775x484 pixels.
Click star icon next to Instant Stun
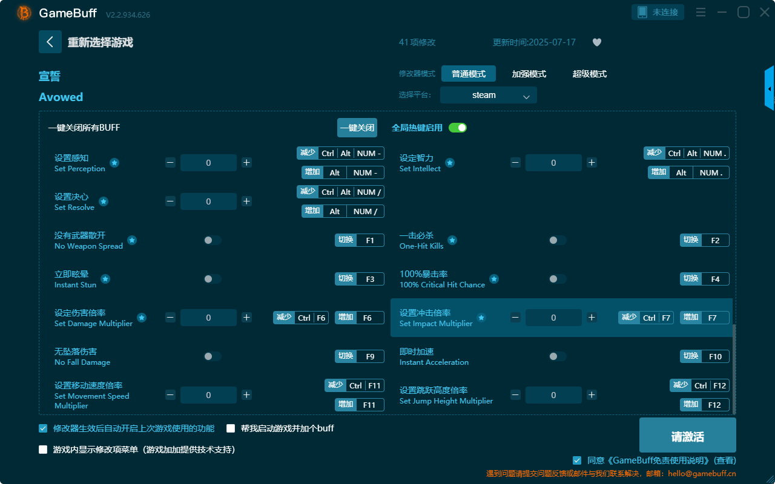click(x=105, y=279)
